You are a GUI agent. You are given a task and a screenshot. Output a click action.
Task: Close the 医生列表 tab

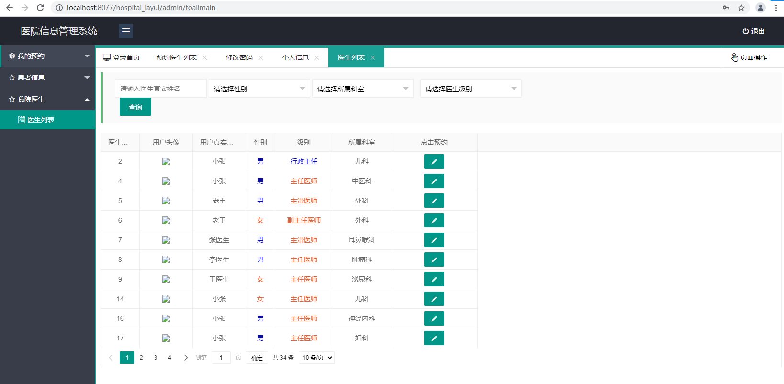tap(373, 57)
